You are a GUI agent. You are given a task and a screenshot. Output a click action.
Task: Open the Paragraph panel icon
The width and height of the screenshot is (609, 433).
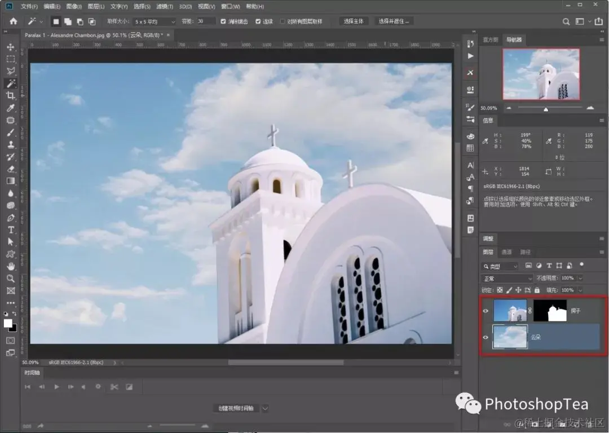[x=470, y=189]
